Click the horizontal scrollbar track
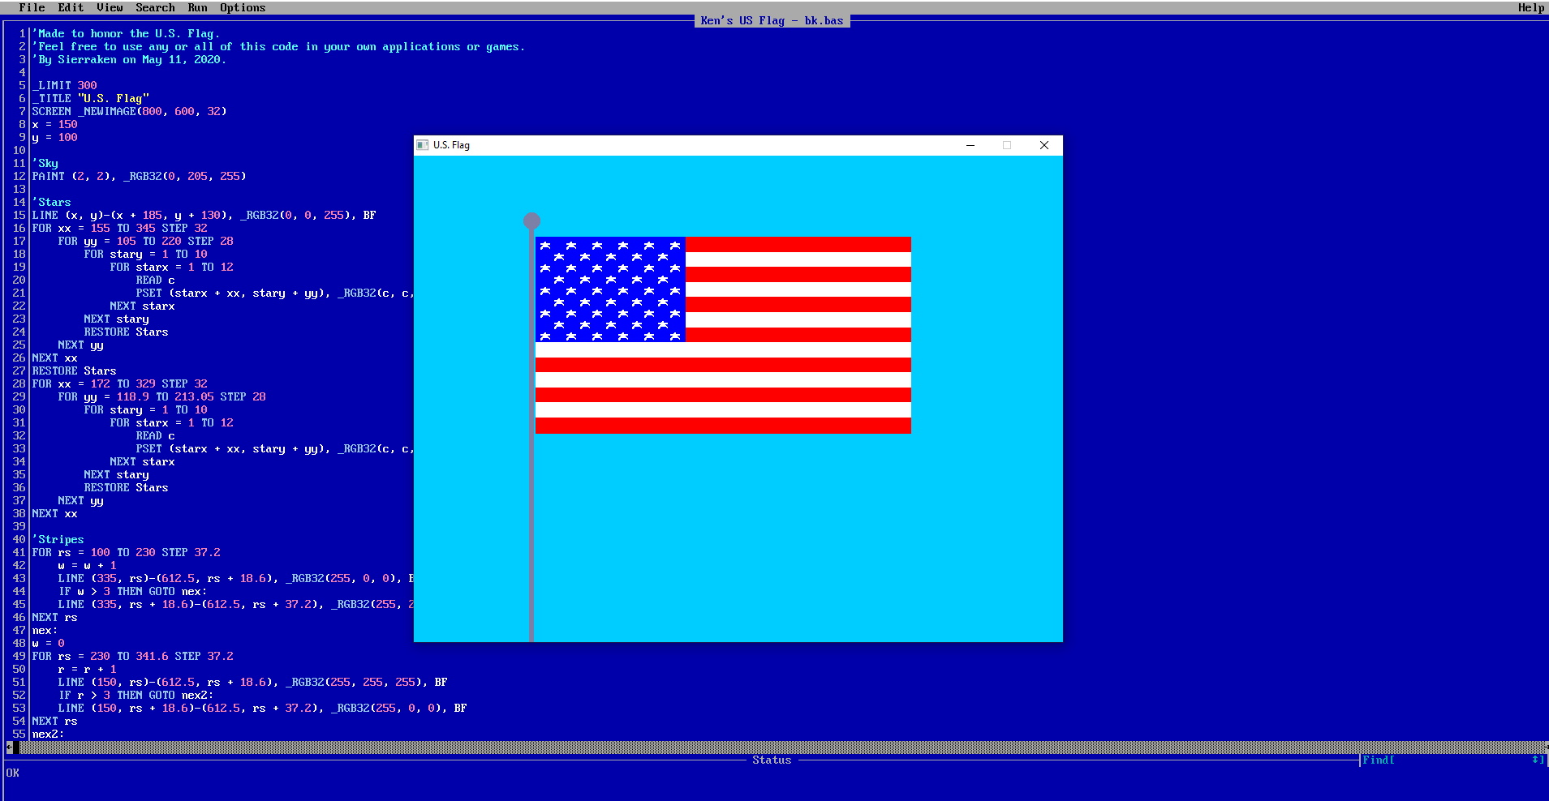The image size is (1549, 801). (771, 747)
